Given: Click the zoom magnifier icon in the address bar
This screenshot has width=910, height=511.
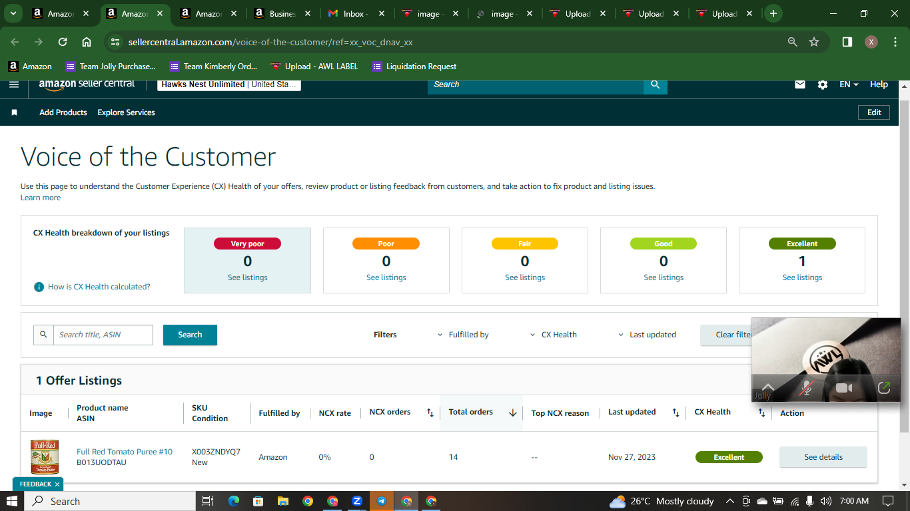Looking at the screenshot, I should [x=793, y=42].
